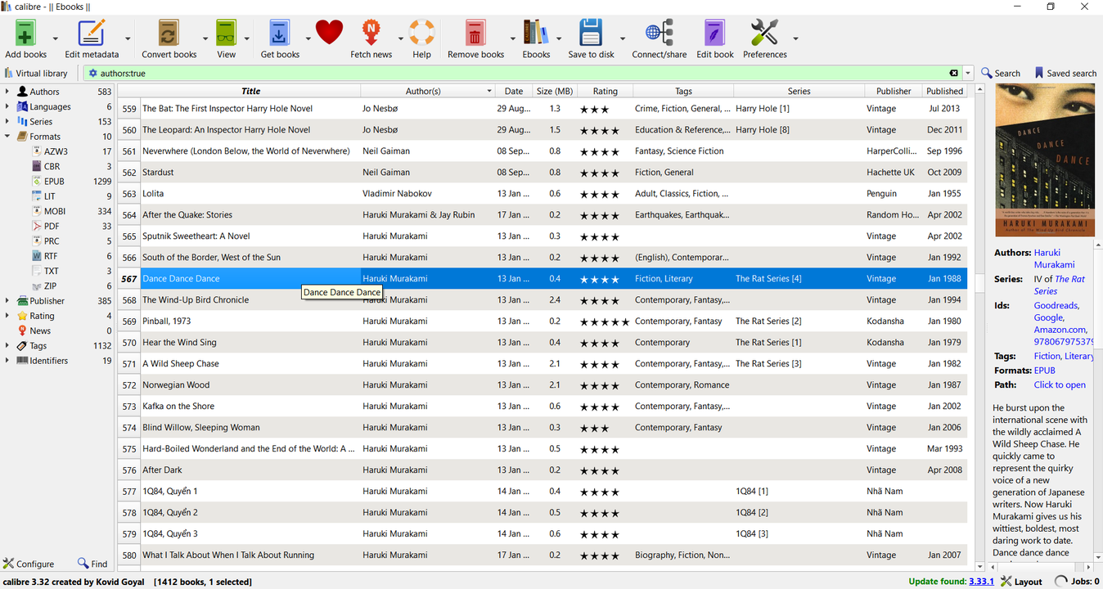Collapse the Formats category
1103x589 pixels.
7,137
